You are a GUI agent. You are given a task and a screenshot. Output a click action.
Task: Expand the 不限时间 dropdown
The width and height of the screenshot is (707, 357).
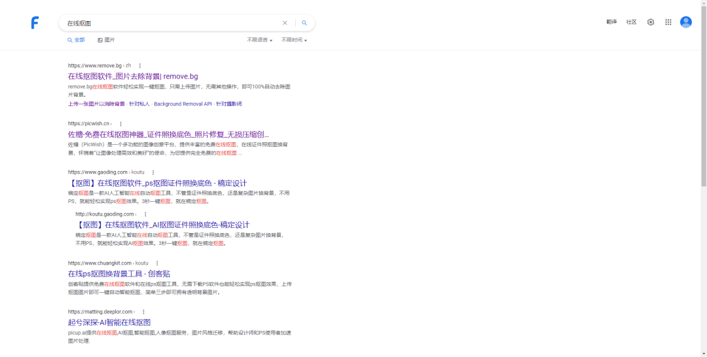295,40
